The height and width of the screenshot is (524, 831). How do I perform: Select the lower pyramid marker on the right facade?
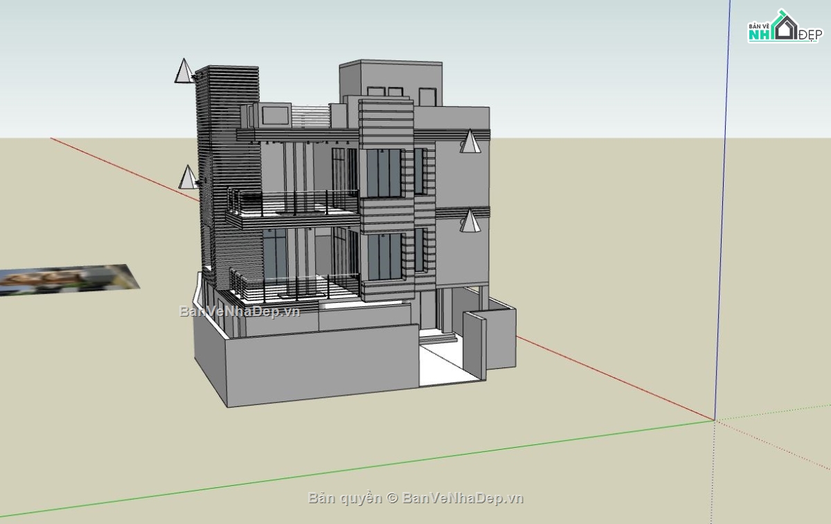[470, 222]
